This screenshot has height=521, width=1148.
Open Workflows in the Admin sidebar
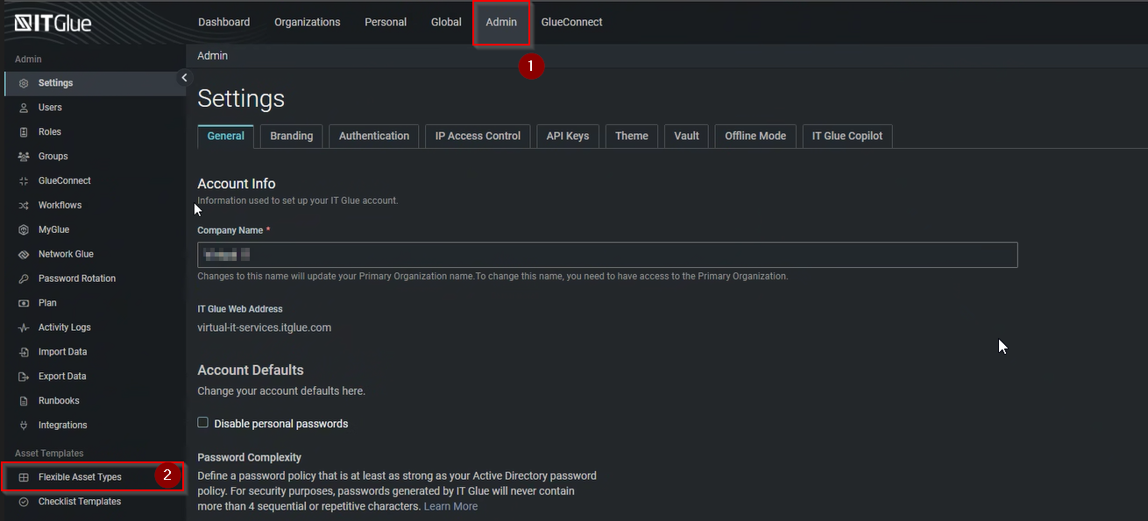click(x=95, y=206)
